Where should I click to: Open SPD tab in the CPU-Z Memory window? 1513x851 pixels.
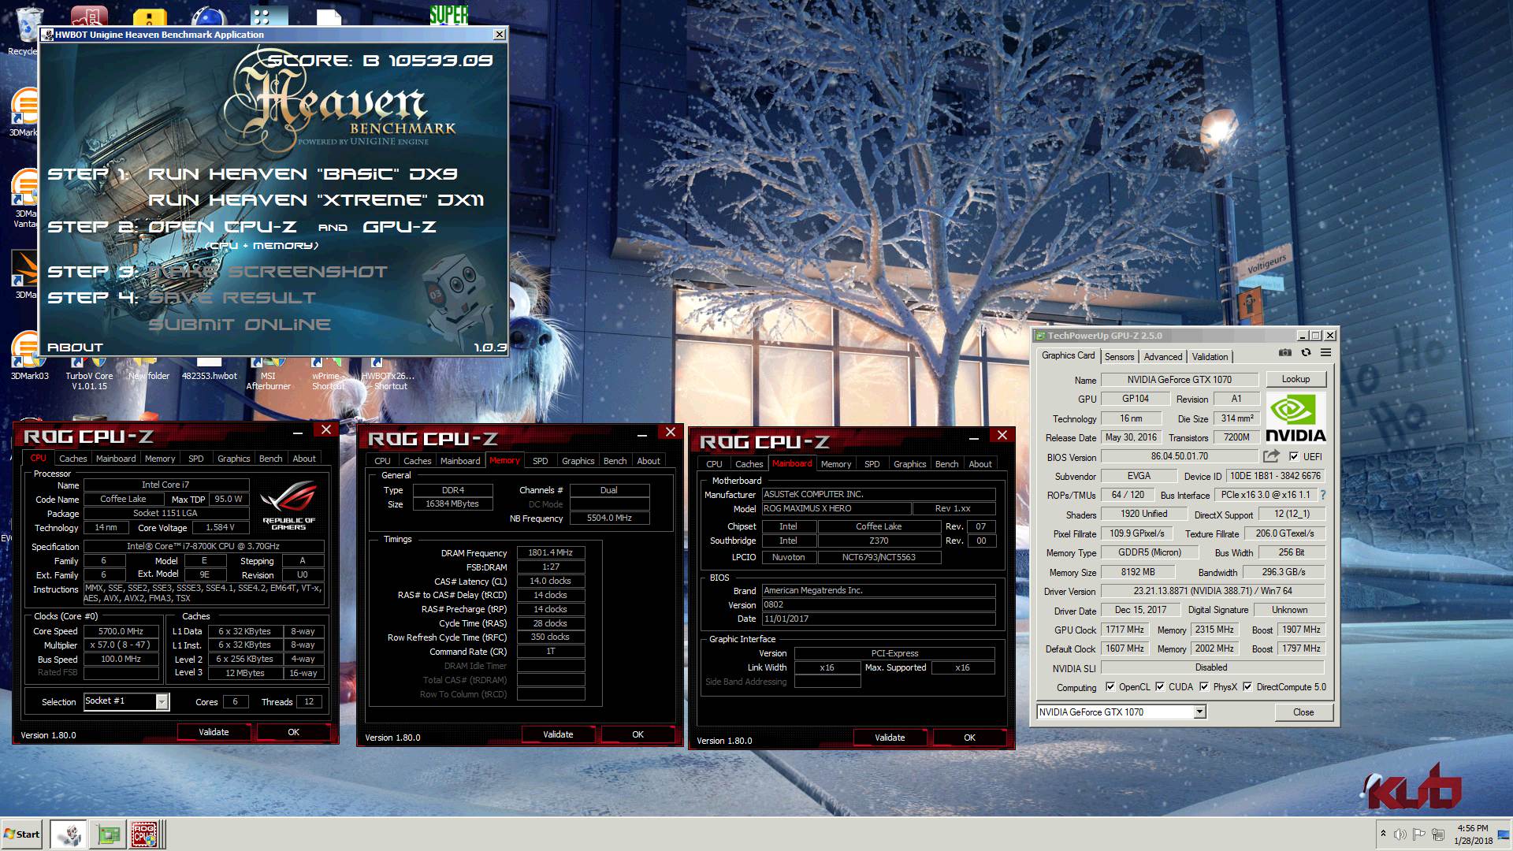point(540,461)
